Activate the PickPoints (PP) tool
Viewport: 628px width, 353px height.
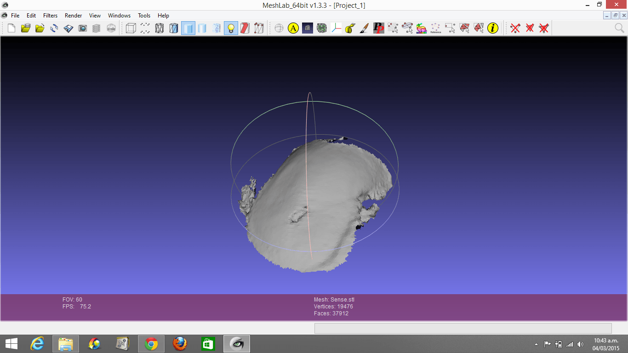(x=379, y=28)
